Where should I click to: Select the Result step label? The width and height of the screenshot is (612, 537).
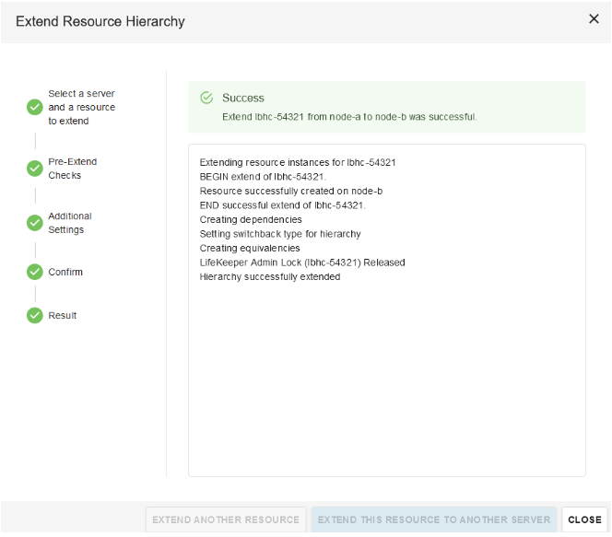click(x=63, y=315)
